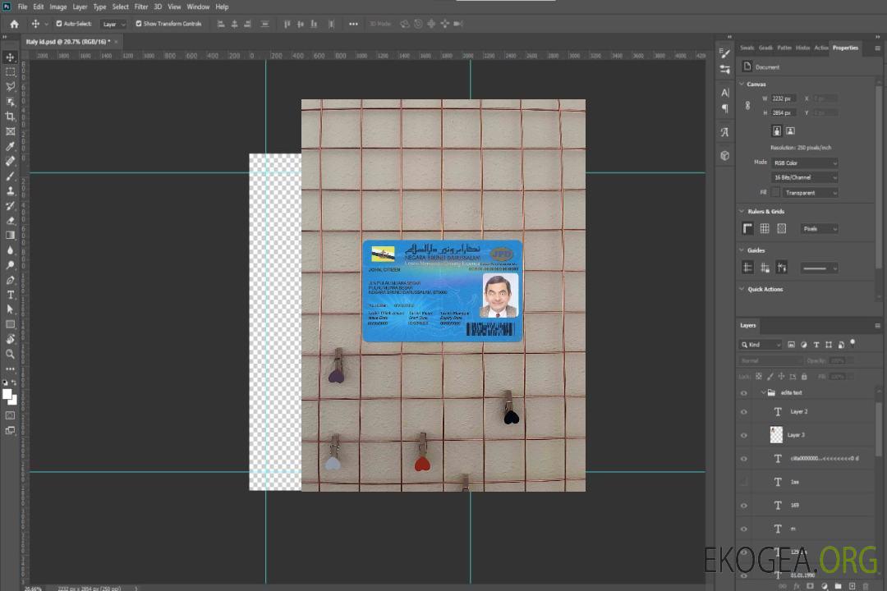Activate the Horizontal Type tool
This screenshot has height=591, width=887.
(11, 294)
